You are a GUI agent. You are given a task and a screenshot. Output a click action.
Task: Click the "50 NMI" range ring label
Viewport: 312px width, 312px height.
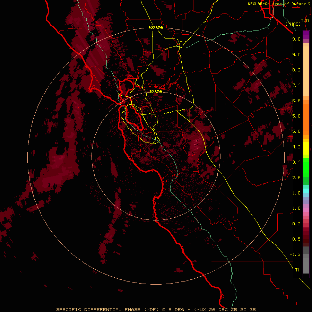click(x=156, y=92)
